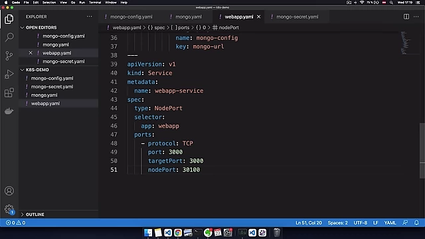Open the Selection menu
425x239 pixels.
coord(49,3)
